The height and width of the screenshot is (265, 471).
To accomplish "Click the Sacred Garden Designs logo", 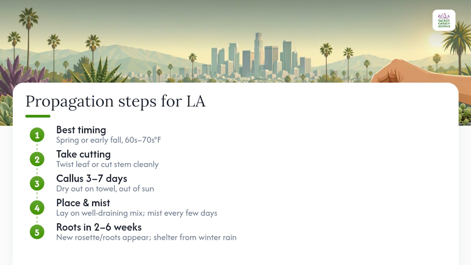I will coord(444,20).
